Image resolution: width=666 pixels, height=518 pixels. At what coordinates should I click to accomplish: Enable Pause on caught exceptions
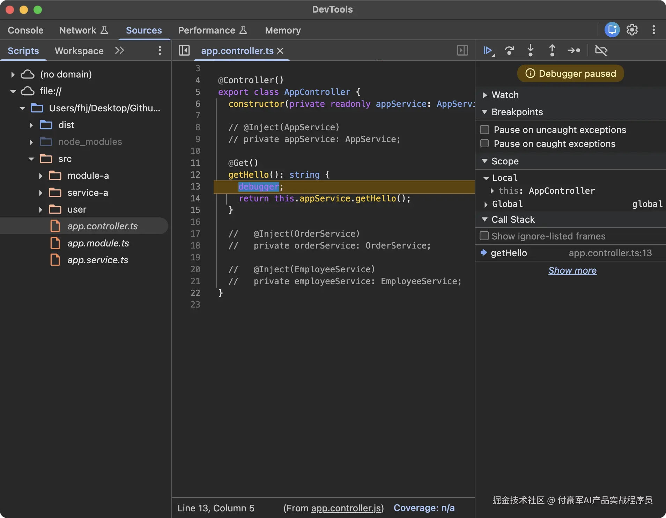click(x=484, y=143)
